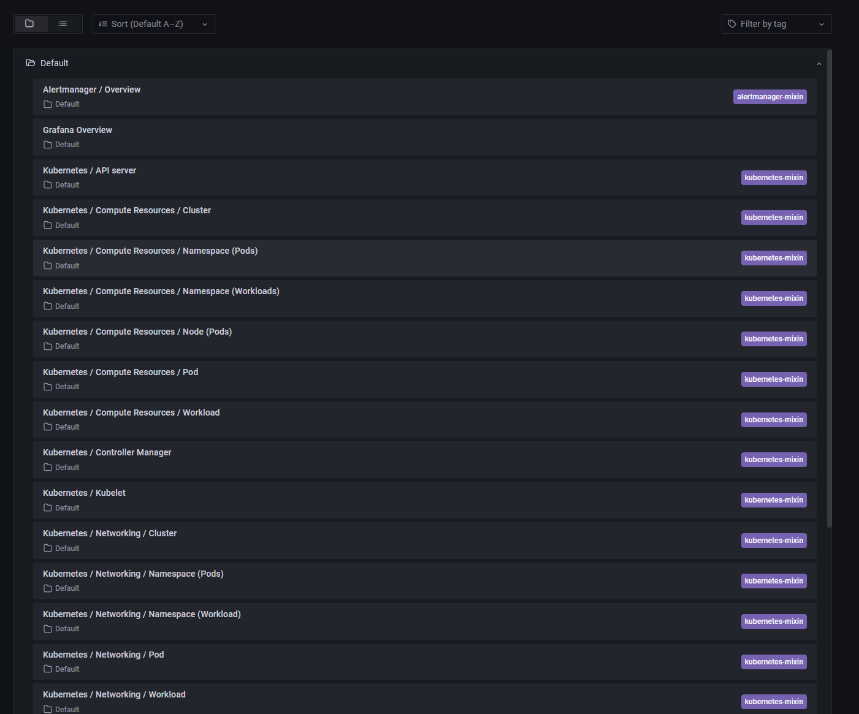
Task: Click folder icon under Kubernetes / API server
Action: (48, 185)
